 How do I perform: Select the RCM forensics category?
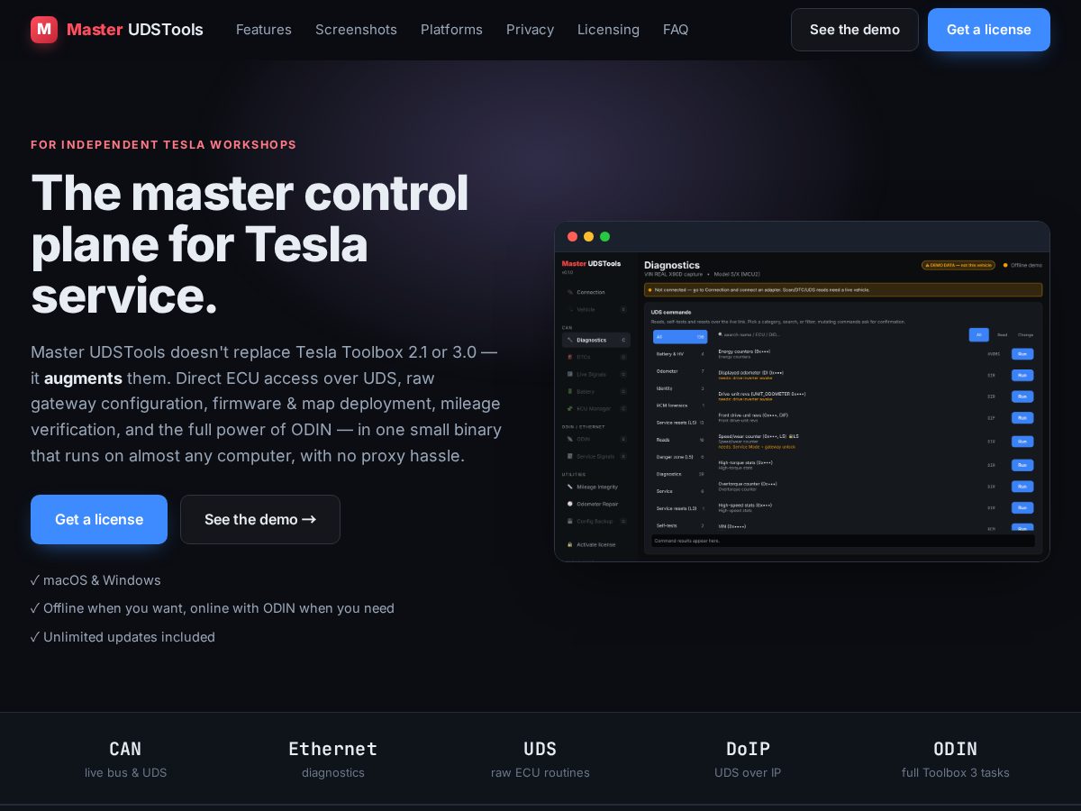pyautogui.click(x=680, y=405)
